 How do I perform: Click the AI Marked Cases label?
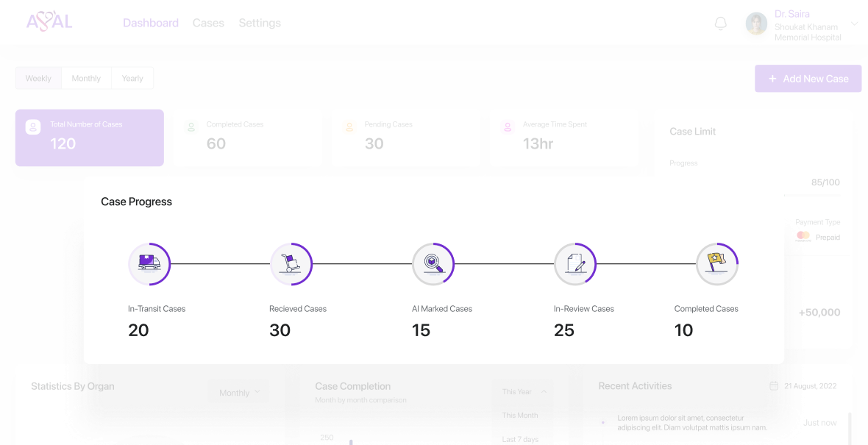pos(442,309)
